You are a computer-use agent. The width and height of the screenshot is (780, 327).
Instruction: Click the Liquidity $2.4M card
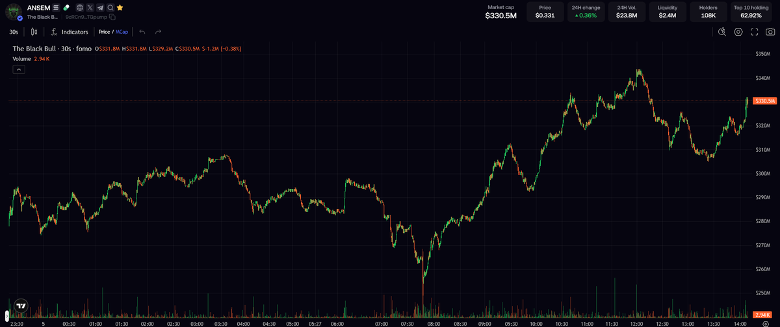(668, 12)
